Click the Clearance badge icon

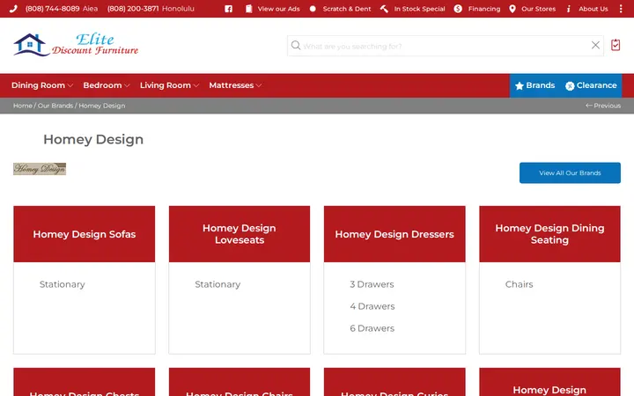pos(570,85)
